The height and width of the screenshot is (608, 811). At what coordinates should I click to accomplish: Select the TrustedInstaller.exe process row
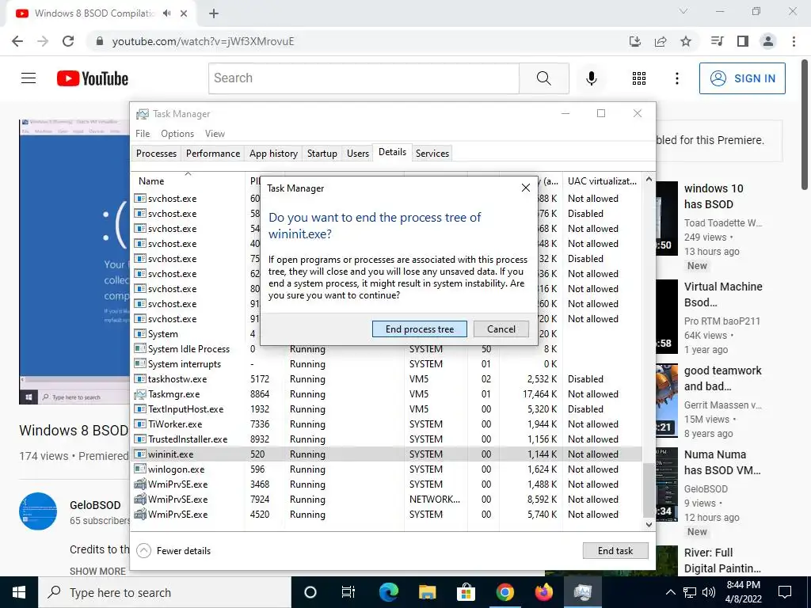[386, 439]
